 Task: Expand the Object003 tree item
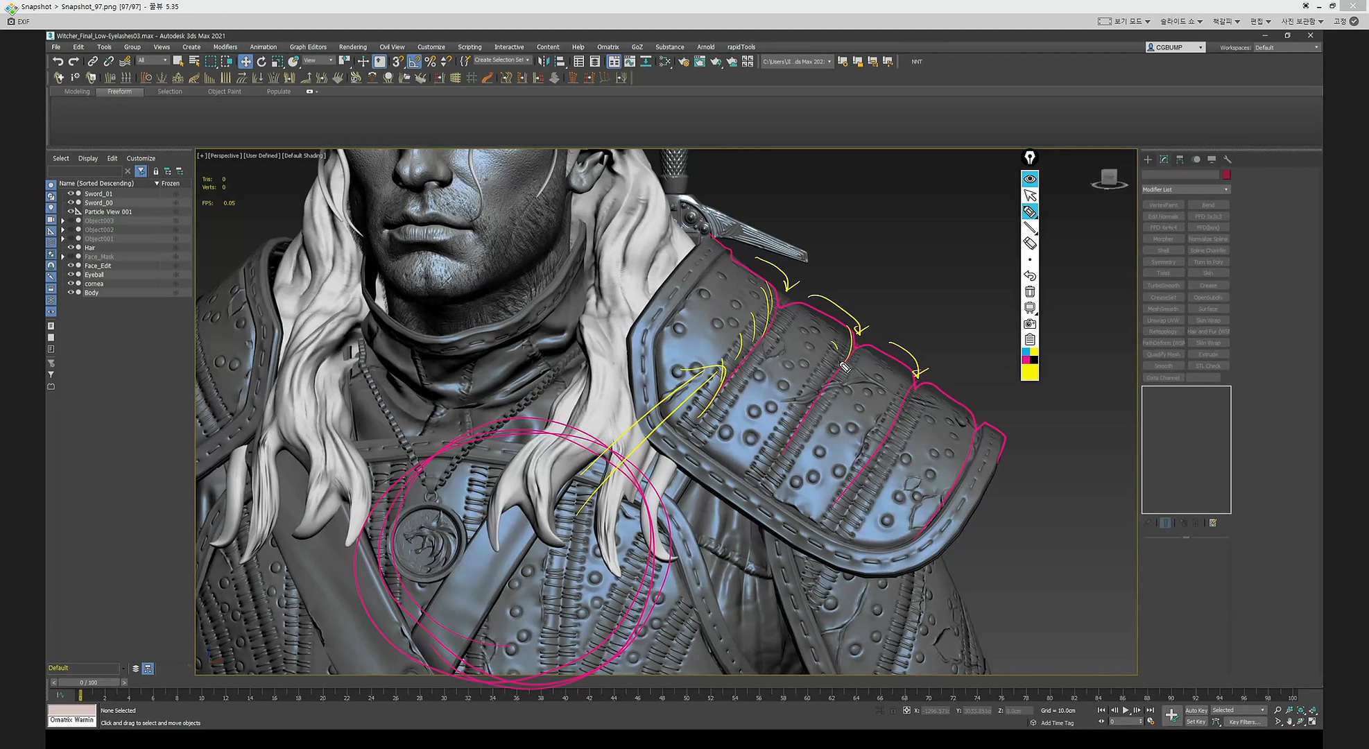pos(63,221)
